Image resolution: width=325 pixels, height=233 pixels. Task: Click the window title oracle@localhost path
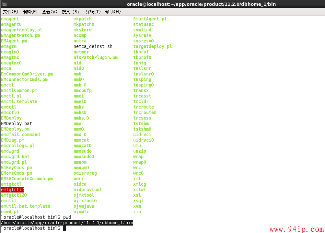[x=201, y=4]
